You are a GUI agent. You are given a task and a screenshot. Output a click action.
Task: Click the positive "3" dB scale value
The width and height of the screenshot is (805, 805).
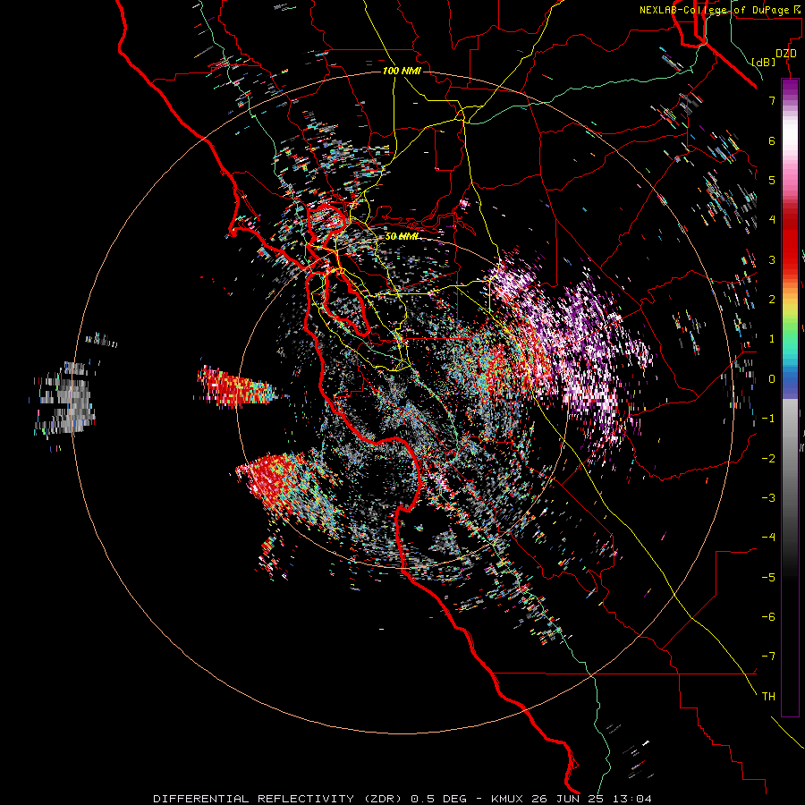tap(772, 259)
